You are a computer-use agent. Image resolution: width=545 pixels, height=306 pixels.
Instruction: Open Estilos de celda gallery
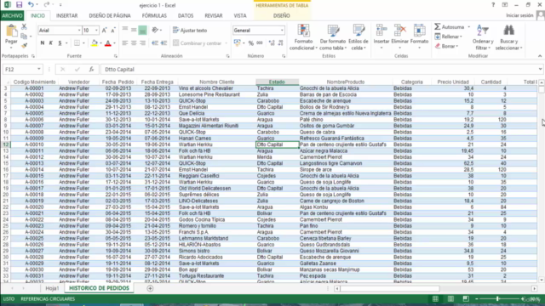(358, 37)
